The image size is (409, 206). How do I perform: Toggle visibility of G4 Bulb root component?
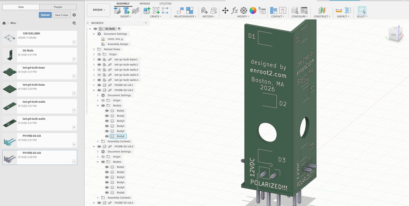point(95,29)
